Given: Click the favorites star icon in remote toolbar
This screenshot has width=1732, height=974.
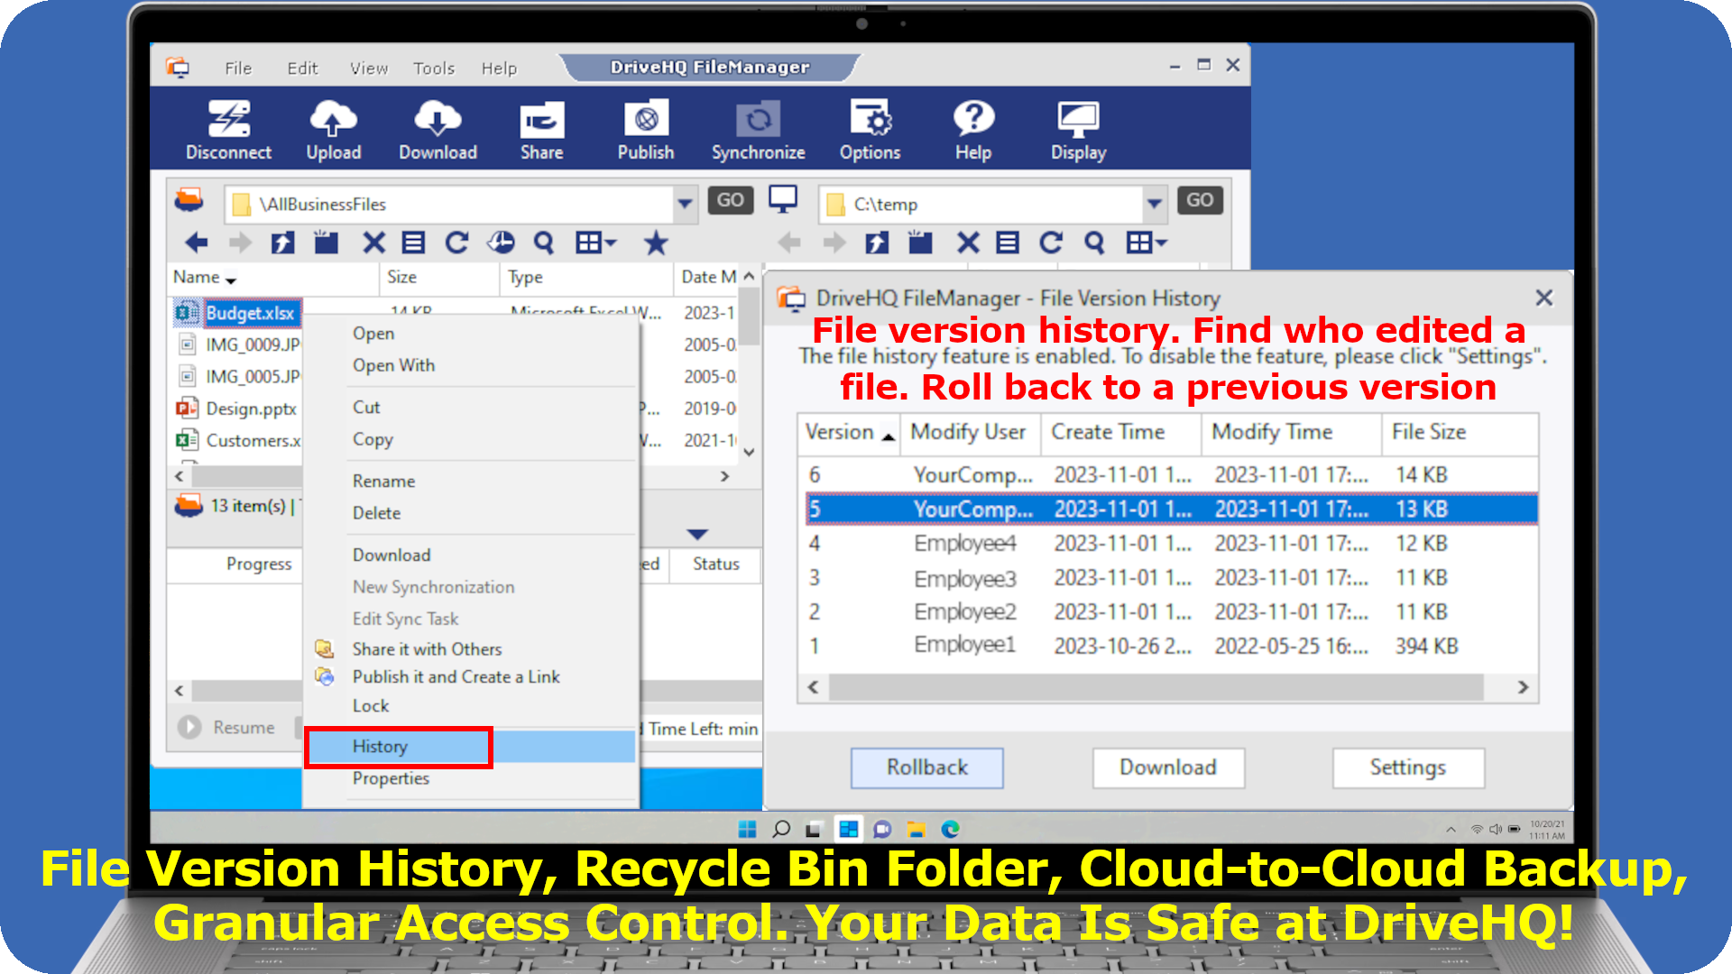Looking at the screenshot, I should 656,243.
